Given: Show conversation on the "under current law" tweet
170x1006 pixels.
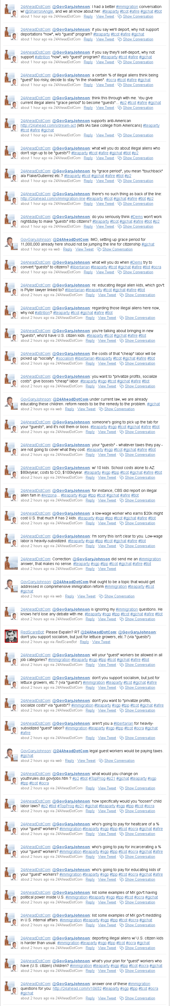Looking at the screenshot, I should [119, 409].
